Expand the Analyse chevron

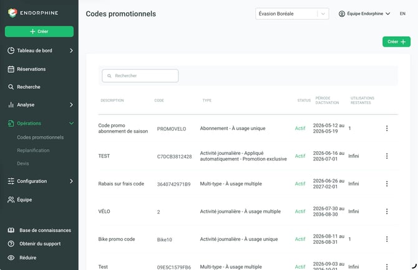(x=71, y=105)
